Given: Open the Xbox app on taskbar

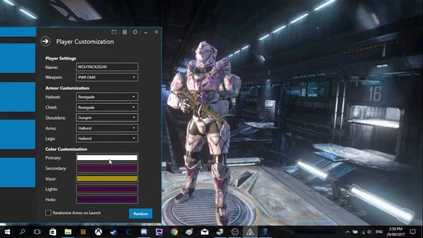Looking at the screenshot, I should (x=98, y=232).
